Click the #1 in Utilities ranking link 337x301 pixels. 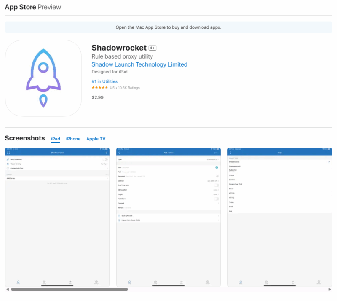point(104,81)
